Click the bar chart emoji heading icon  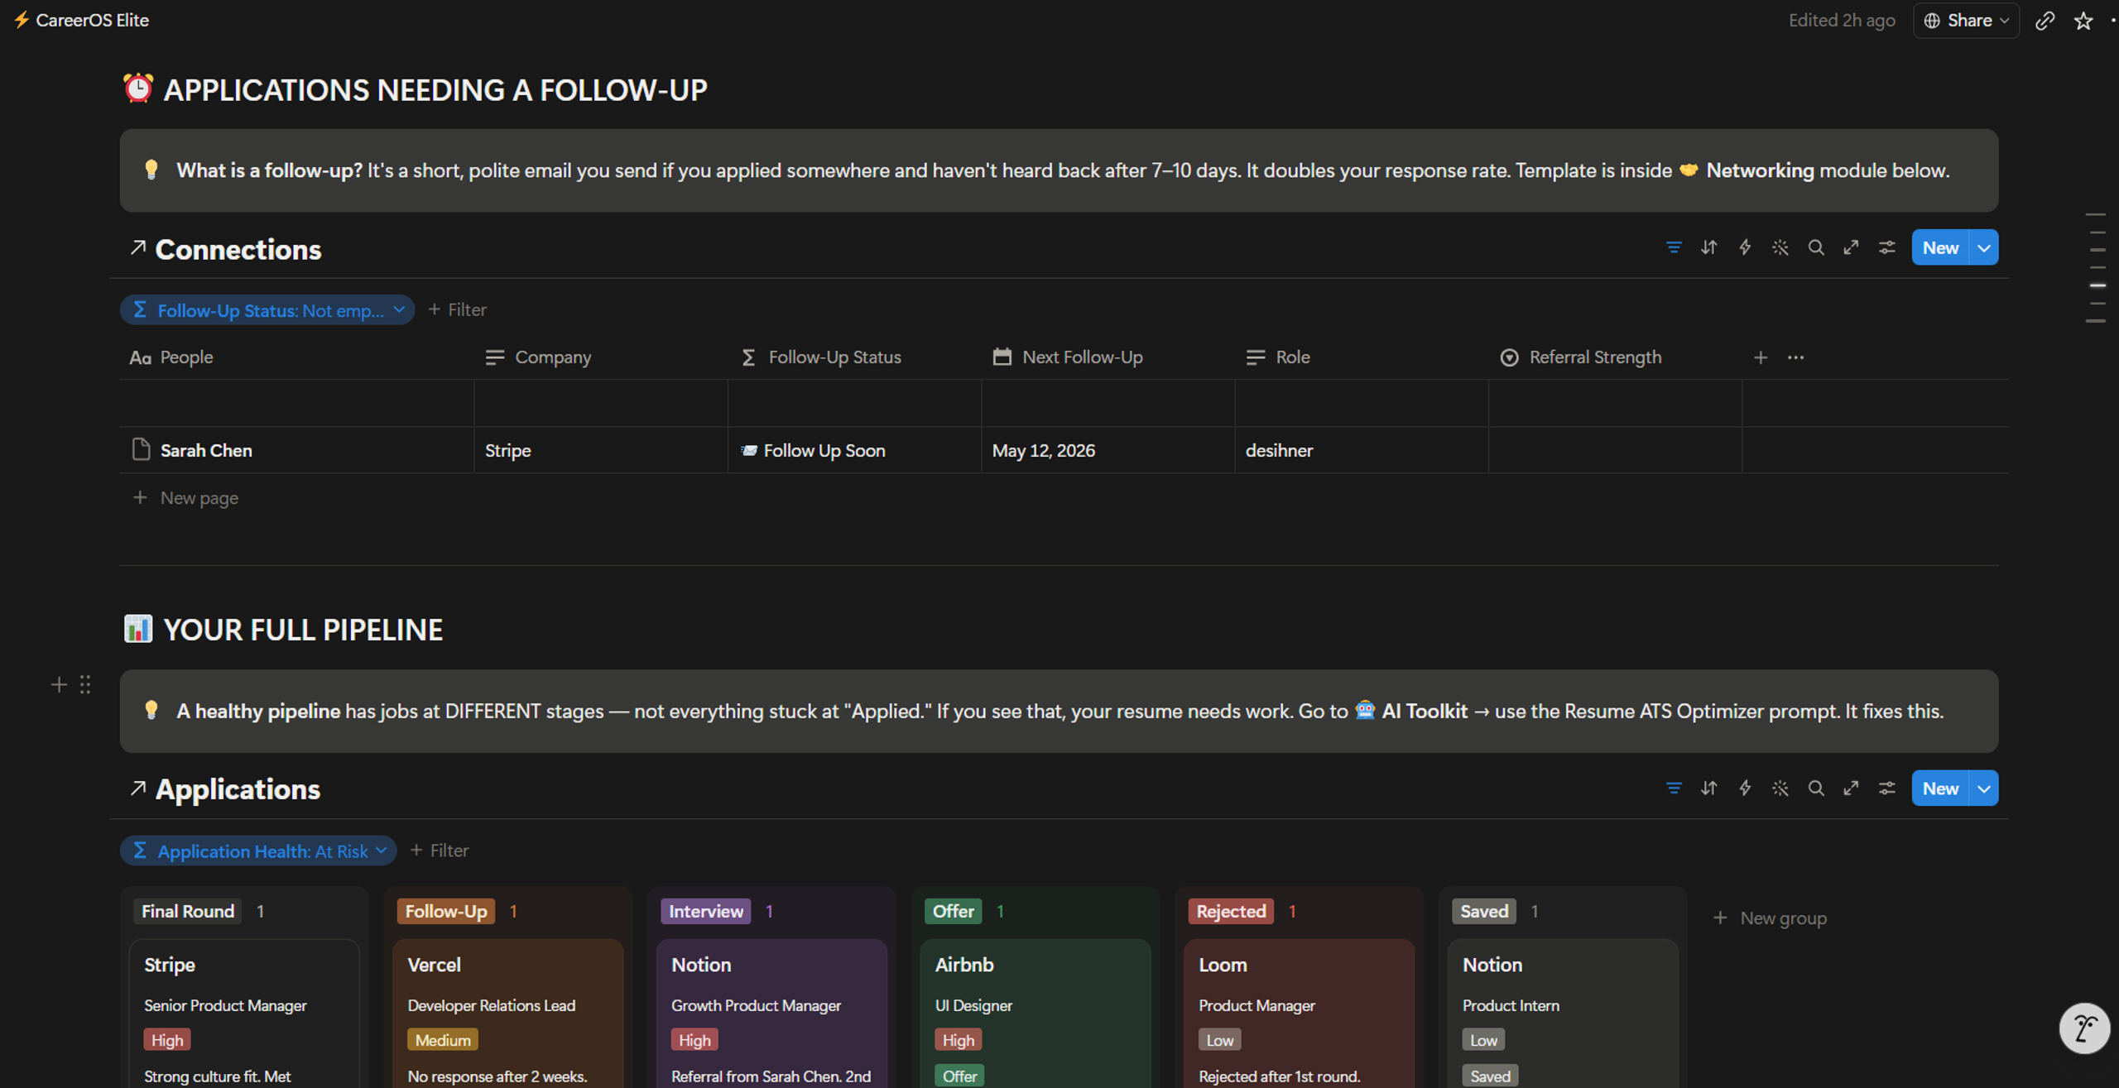click(138, 629)
